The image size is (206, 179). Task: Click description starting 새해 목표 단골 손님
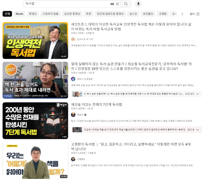click(x=134, y=85)
